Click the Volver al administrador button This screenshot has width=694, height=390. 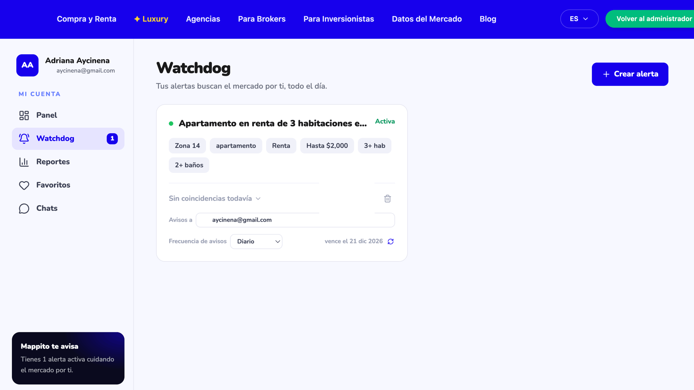coord(650,19)
